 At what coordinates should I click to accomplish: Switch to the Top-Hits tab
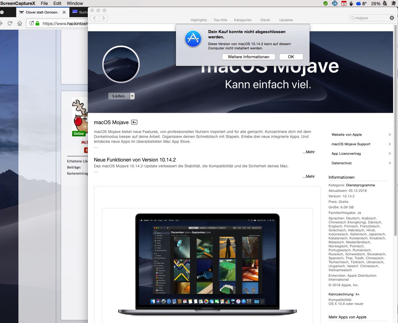[220, 20]
